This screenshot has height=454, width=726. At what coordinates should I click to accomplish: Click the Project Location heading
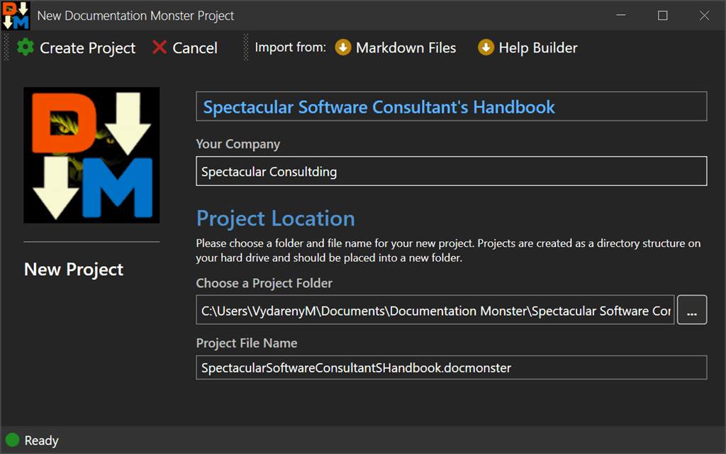pos(275,218)
